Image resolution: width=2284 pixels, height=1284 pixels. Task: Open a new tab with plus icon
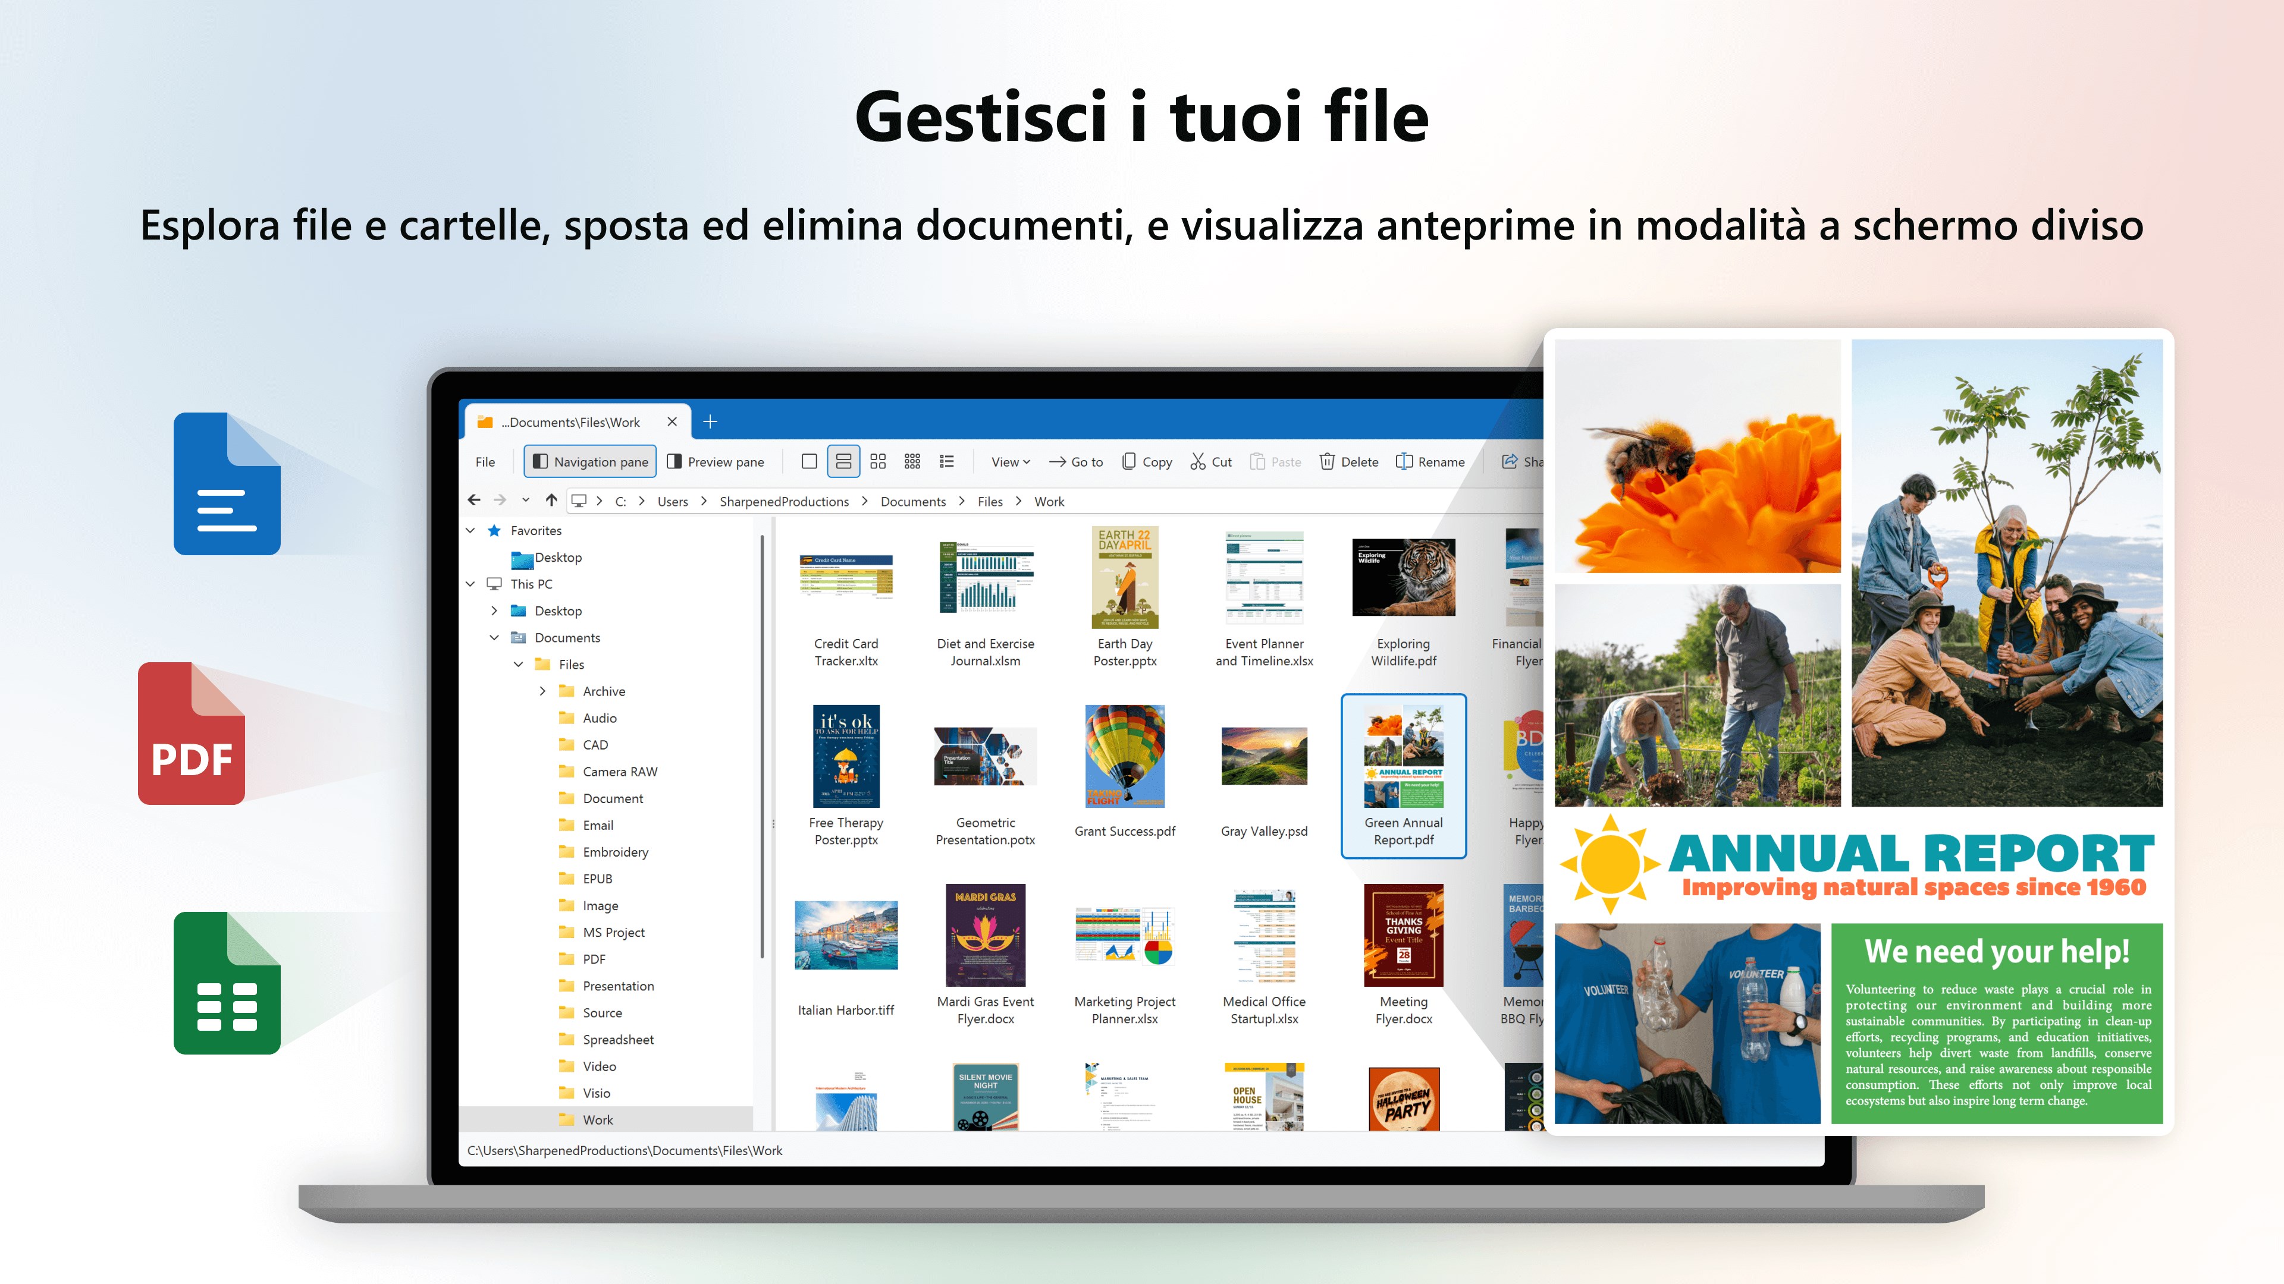point(710,422)
